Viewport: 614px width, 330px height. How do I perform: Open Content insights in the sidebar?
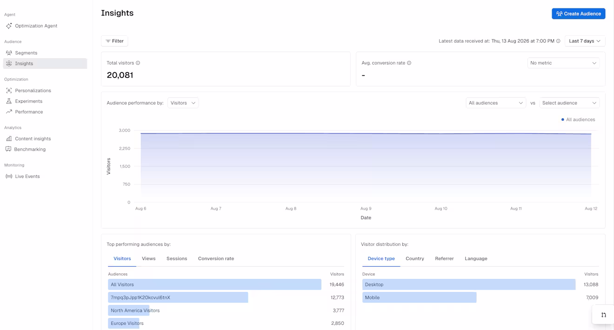(x=45, y=139)
